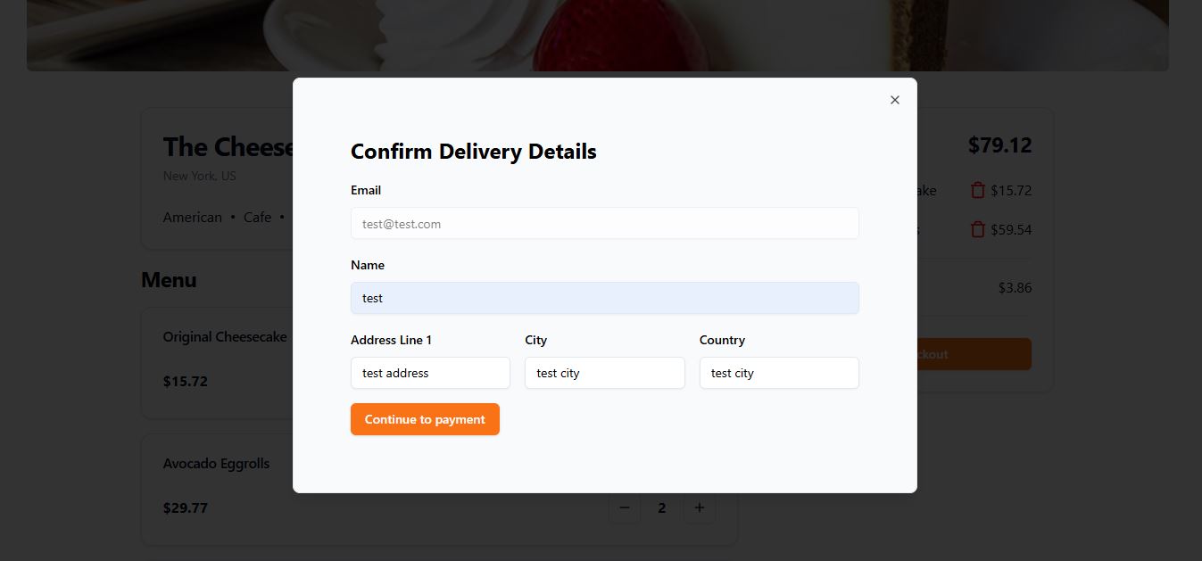Focus the Email input field
The height and width of the screenshot is (561, 1202).
pos(605,224)
